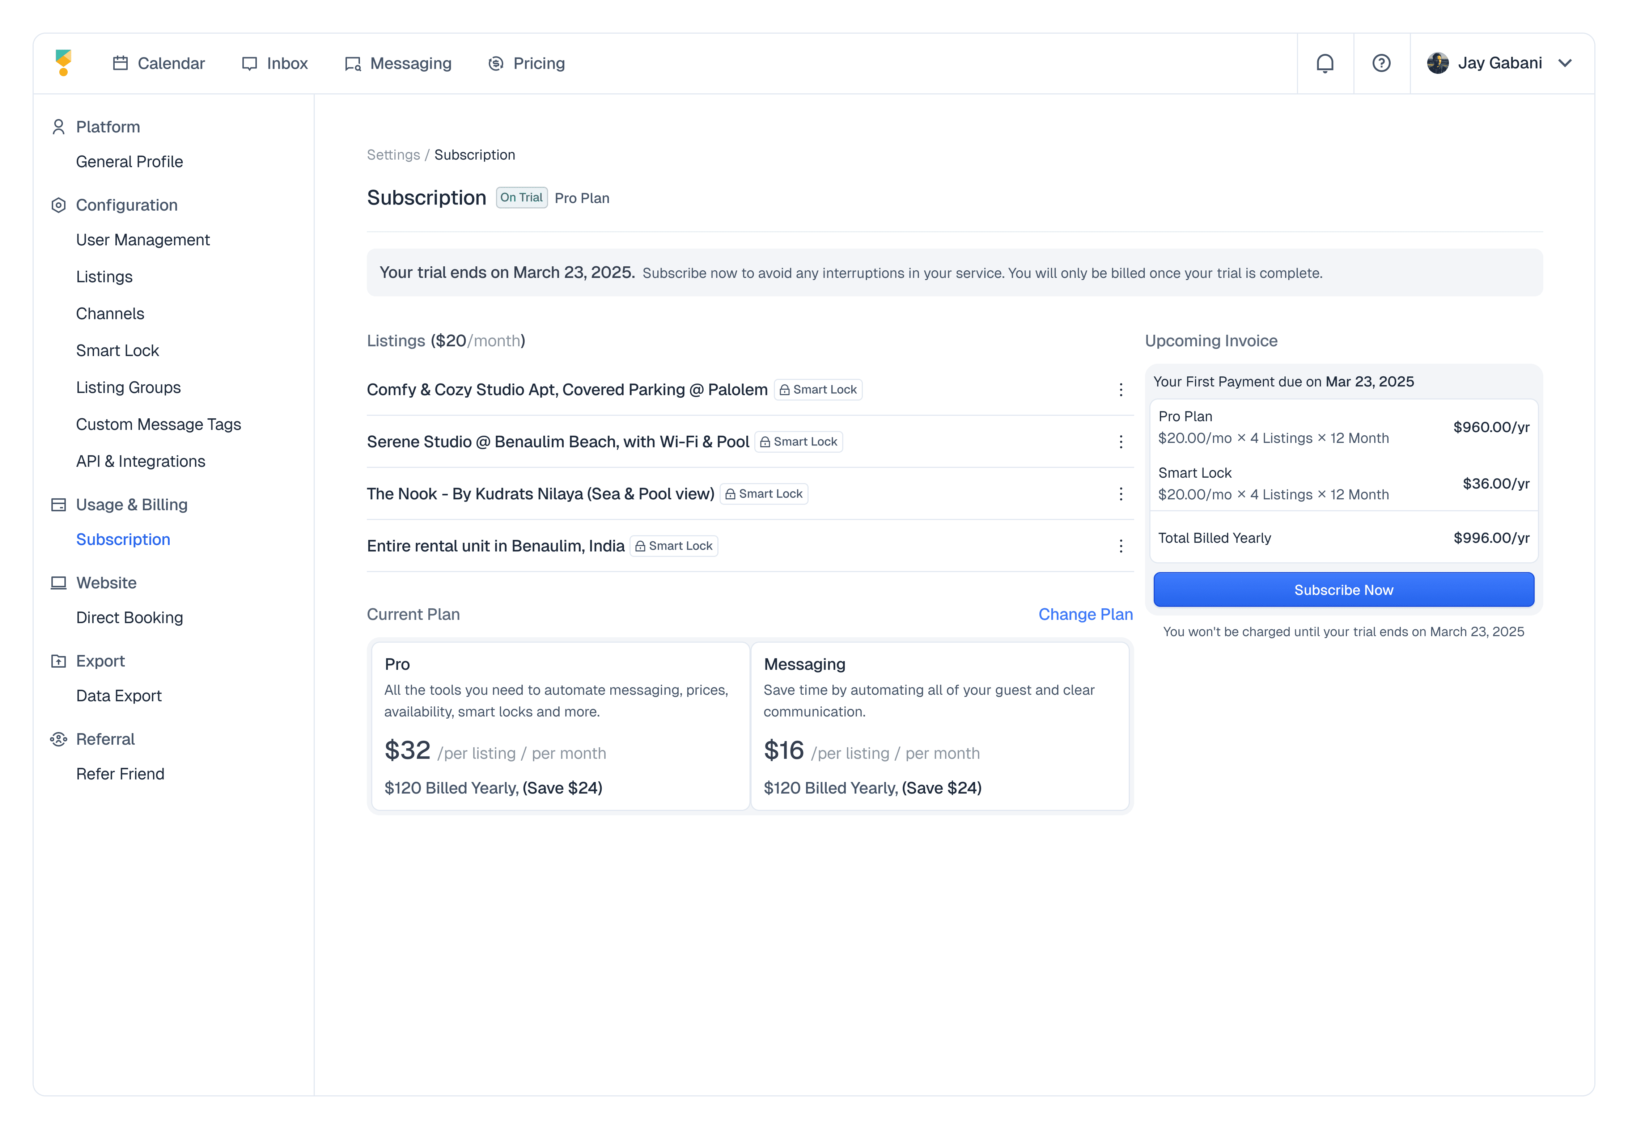Click the Settings breadcrumb link

coord(393,155)
